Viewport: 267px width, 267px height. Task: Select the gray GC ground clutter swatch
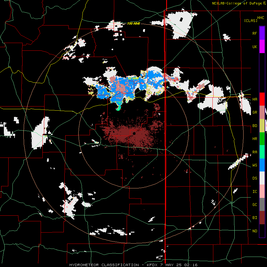pyautogui.click(x=262, y=204)
